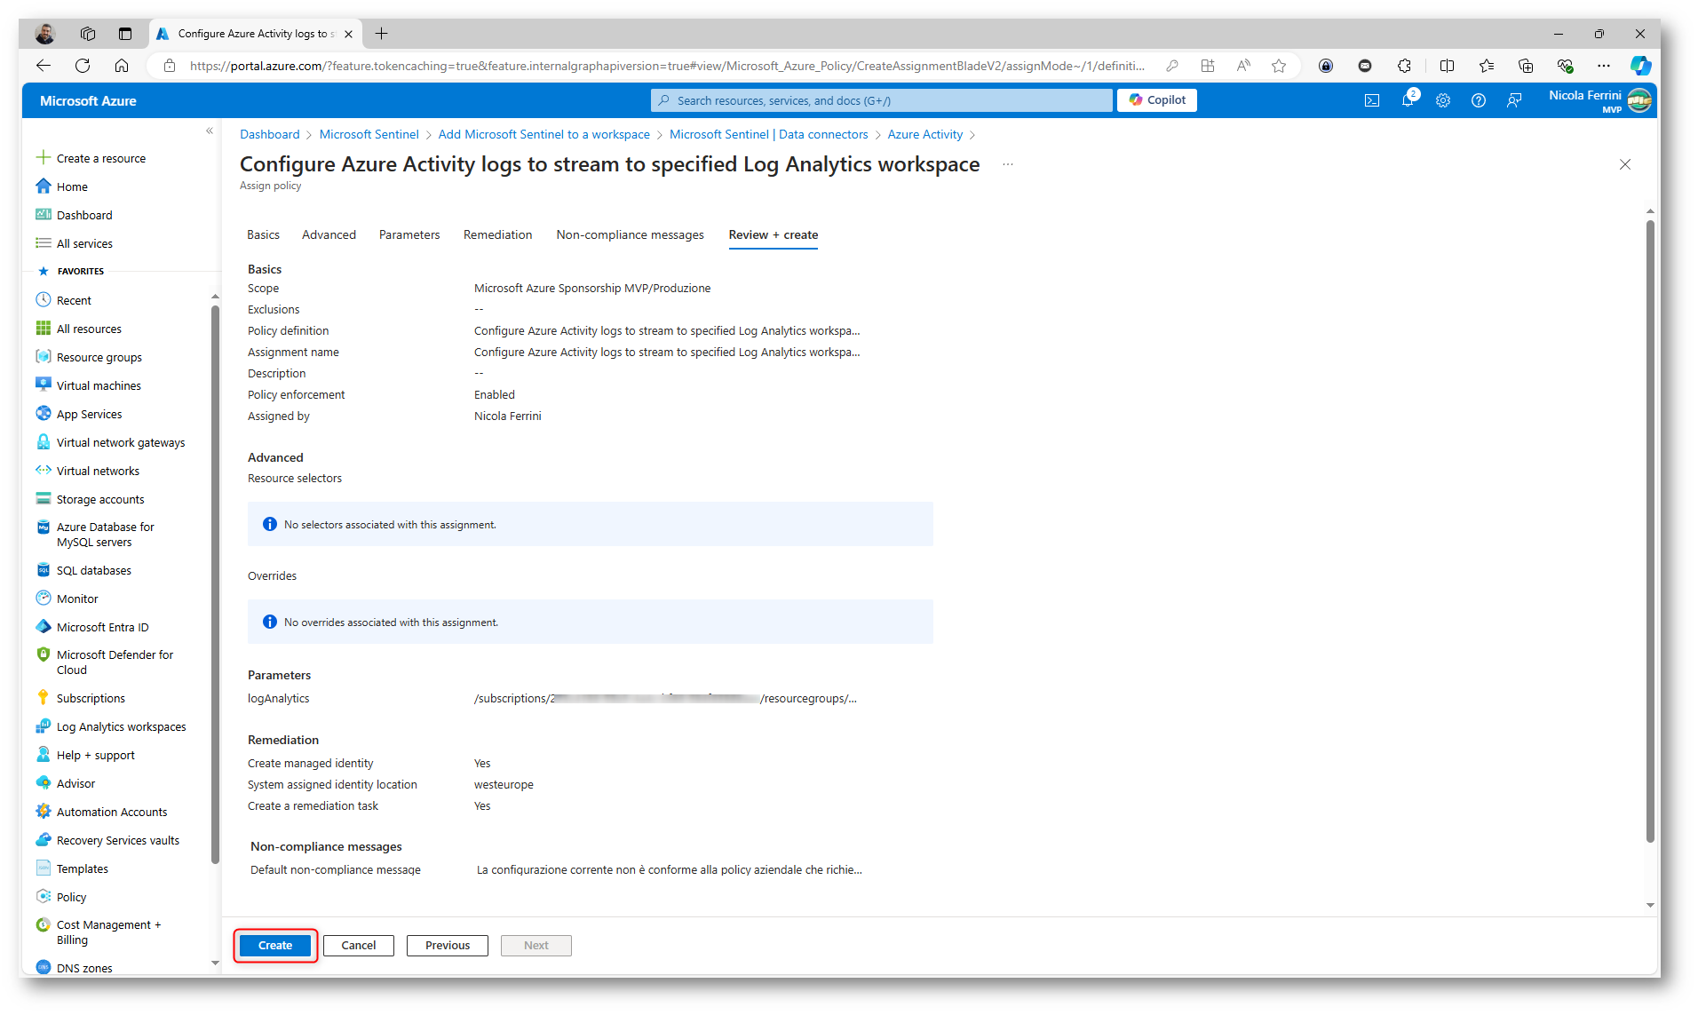Open SQL databases
Image resolution: width=1698 pixels, height=1015 pixels.
[83, 570]
